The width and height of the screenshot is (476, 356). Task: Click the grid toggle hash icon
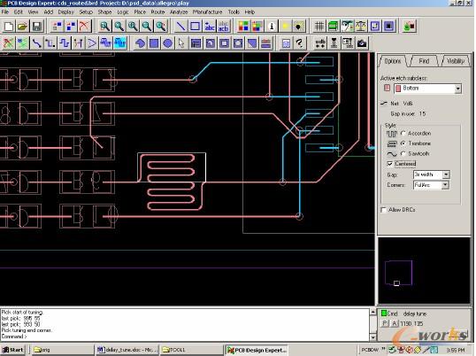pos(319,27)
